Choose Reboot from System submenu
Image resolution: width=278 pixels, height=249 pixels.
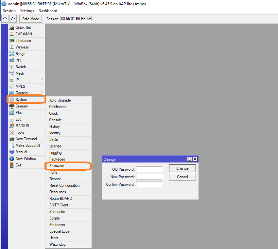55,179
